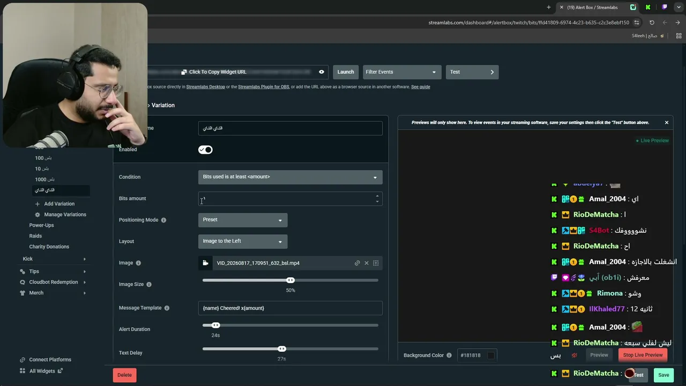The image size is (686, 386).
Task: Follow the Streamlabs Plugin for OBS link
Action: coord(263,87)
